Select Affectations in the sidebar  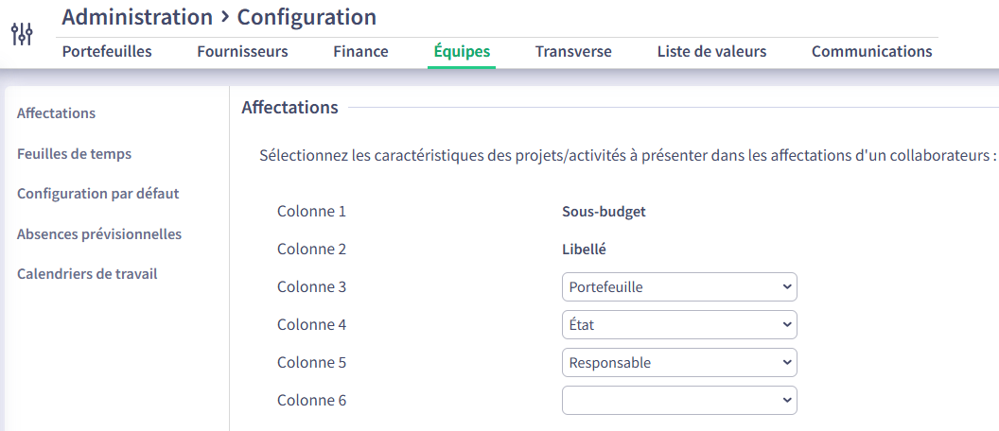tap(57, 113)
